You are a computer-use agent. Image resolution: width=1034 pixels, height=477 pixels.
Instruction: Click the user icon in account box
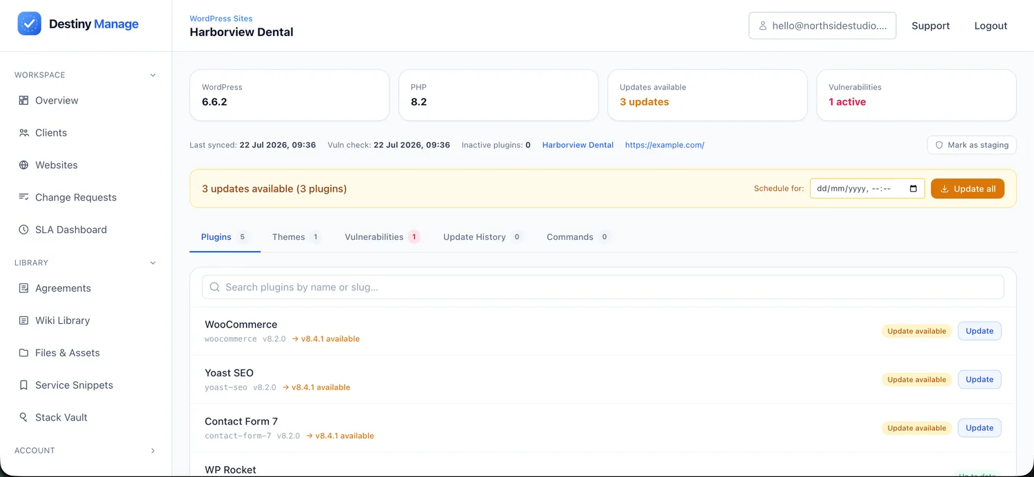762,26
